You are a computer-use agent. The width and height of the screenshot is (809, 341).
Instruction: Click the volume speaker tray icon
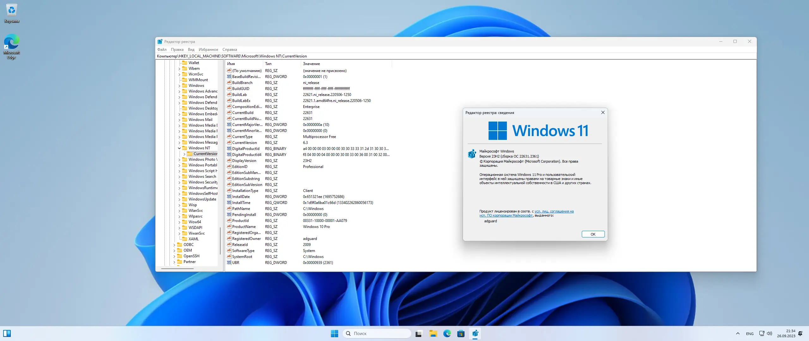769,333
